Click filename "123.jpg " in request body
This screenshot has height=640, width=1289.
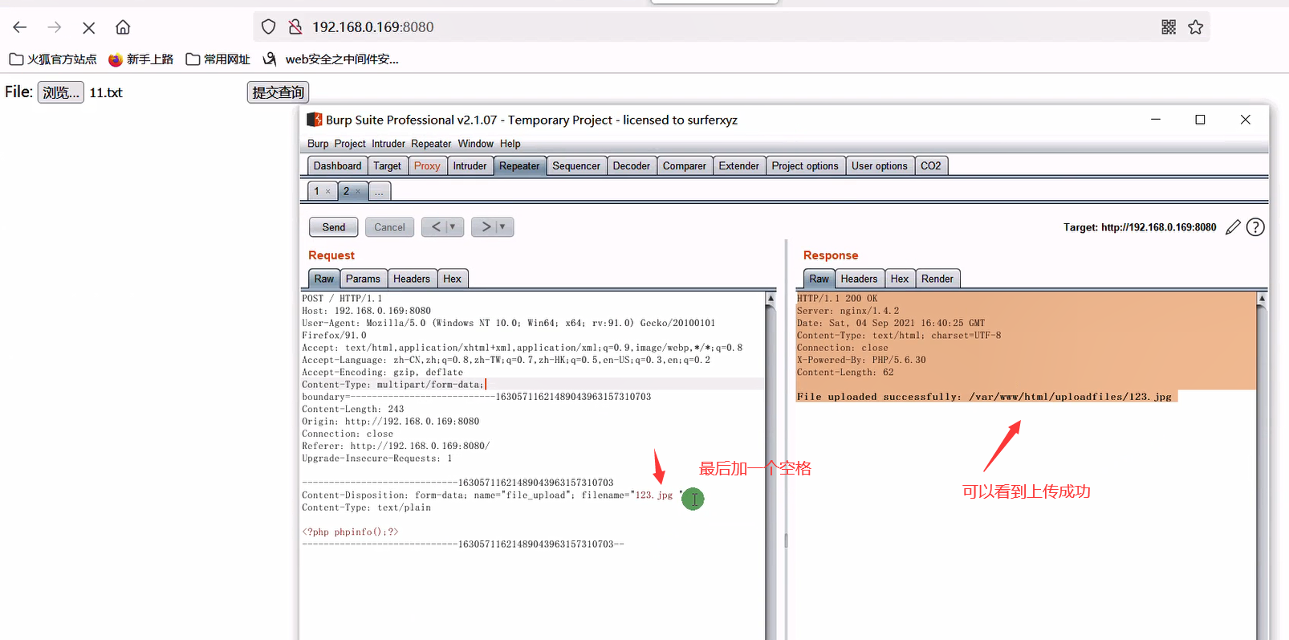657,495
